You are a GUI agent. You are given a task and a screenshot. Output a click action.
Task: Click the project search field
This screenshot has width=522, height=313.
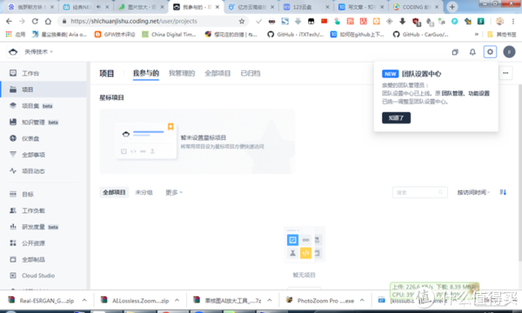click(420, 192)
